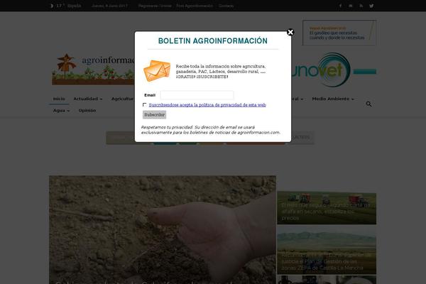
Task: Open the Facebook icon in top bar
Action: [340, 6]
